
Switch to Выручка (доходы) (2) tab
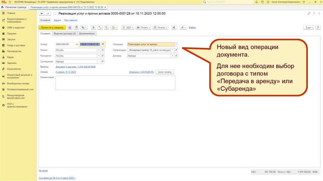65,33
